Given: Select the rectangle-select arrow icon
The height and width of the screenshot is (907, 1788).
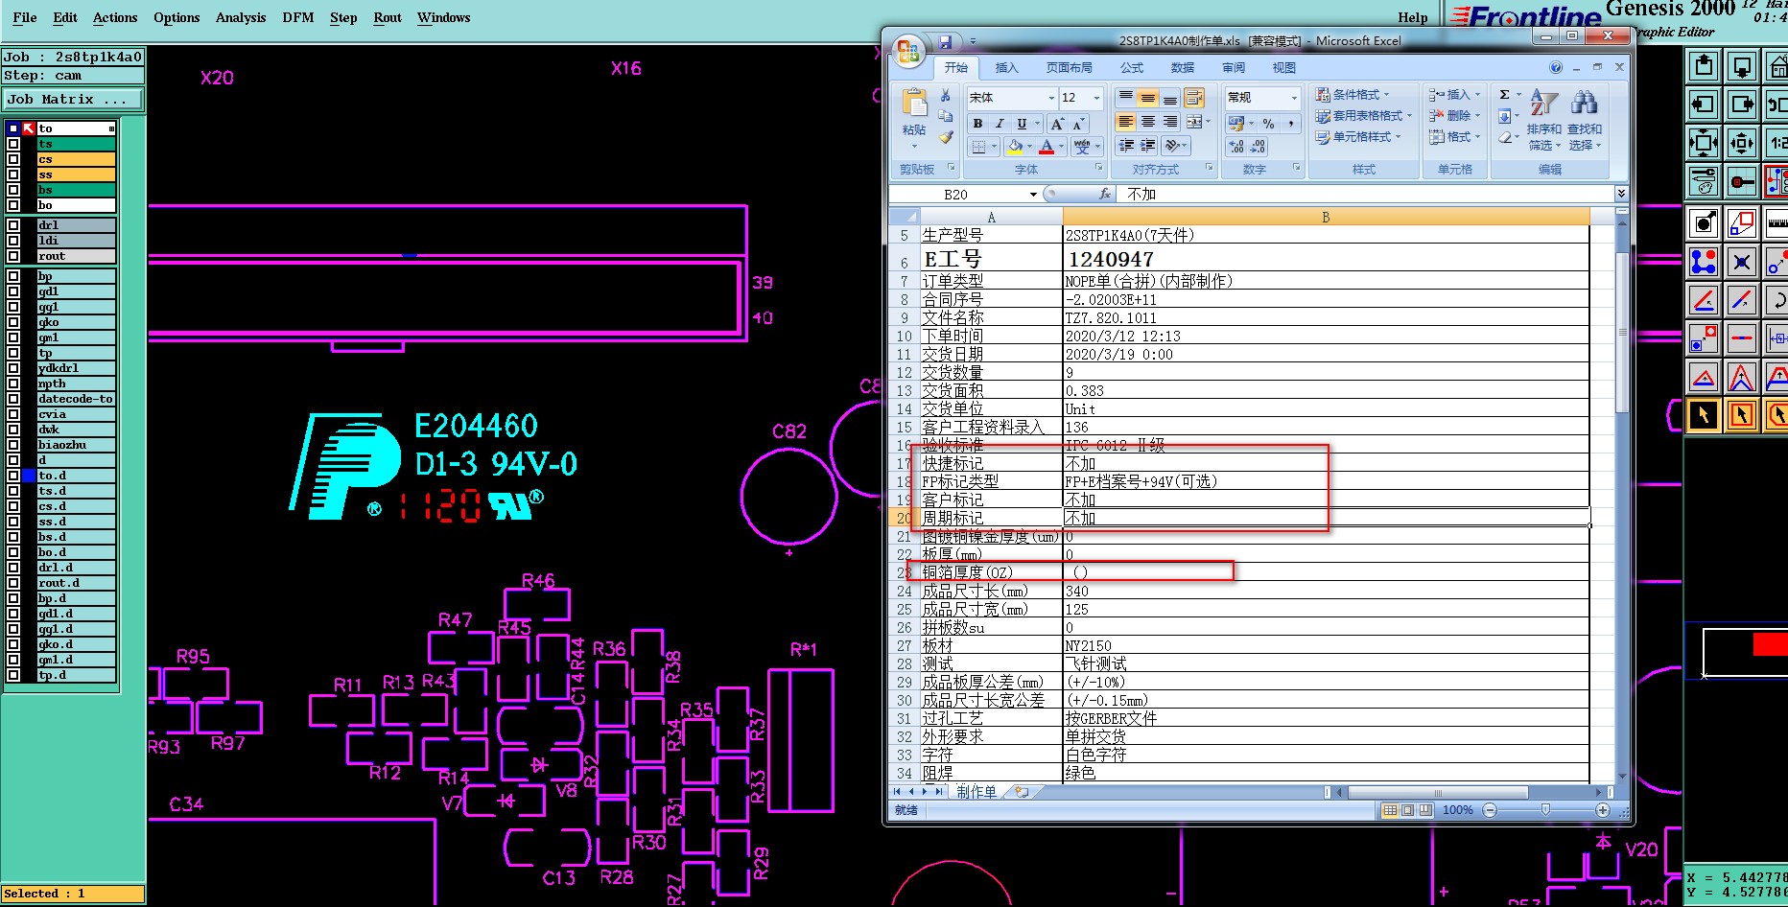Looking at the screenshot, I should [x=1742, y=415].
